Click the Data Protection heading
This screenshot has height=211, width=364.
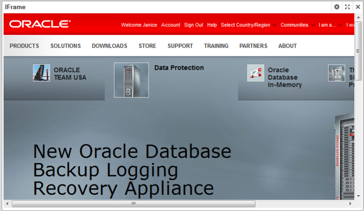[x=179, y=68]
